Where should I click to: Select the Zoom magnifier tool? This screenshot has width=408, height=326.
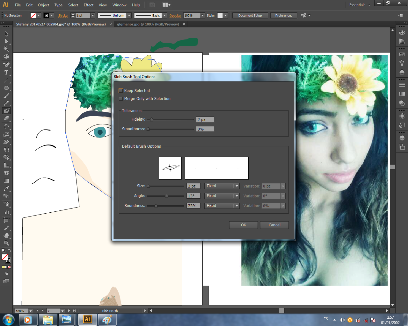pyautogui.click(x=6, y=243)
